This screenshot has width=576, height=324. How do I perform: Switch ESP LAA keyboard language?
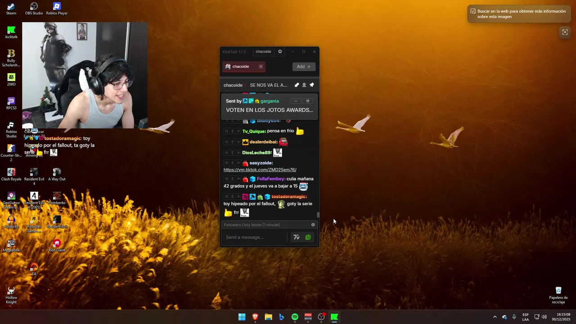click(526, 317)
